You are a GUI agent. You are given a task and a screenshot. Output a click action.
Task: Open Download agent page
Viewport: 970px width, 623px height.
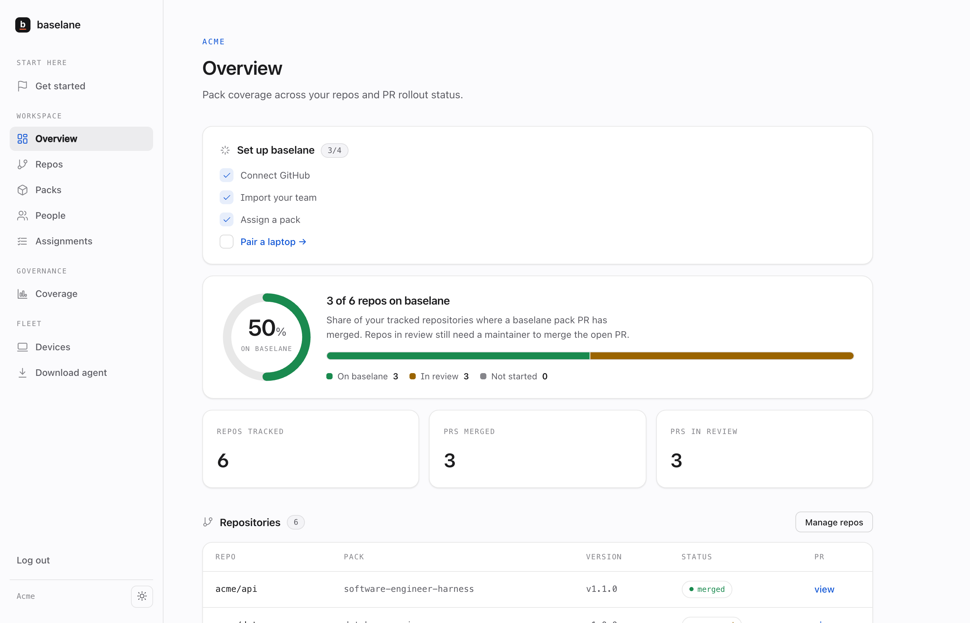tap(81, 372)
